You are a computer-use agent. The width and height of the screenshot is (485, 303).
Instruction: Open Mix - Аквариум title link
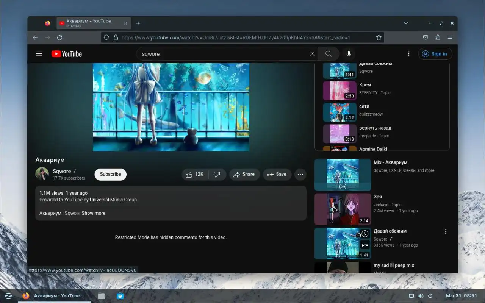coord(390,162)
